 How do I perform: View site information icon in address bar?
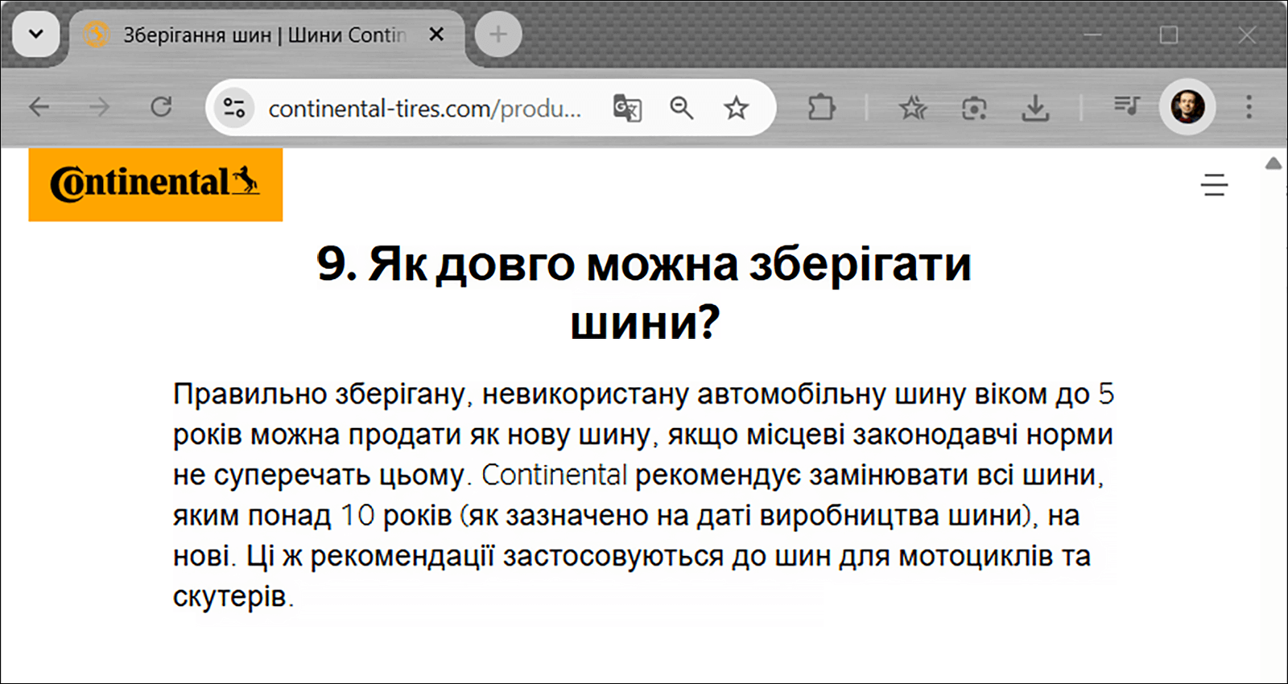(x=234, y=107)
